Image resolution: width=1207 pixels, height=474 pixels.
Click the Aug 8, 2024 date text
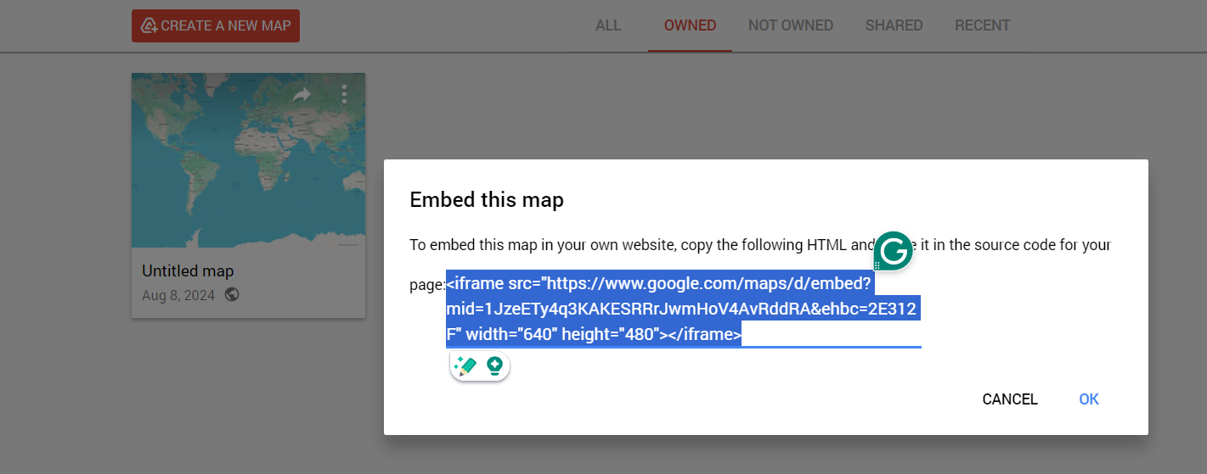pyautogui.click(x=179, y=295)
